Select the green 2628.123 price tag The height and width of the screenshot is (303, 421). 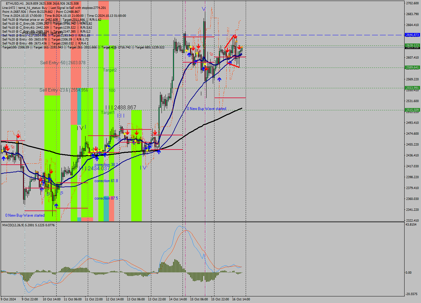click(412, 45)
